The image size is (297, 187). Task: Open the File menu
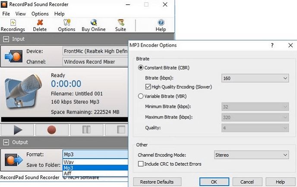[x=6, y=14]
